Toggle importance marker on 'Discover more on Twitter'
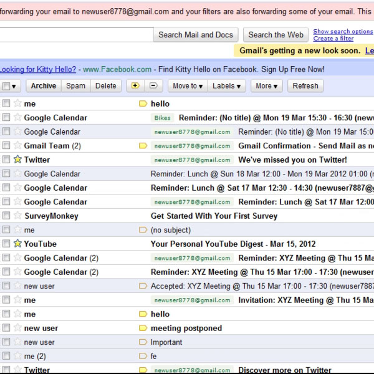 click(x=143, y=370)
